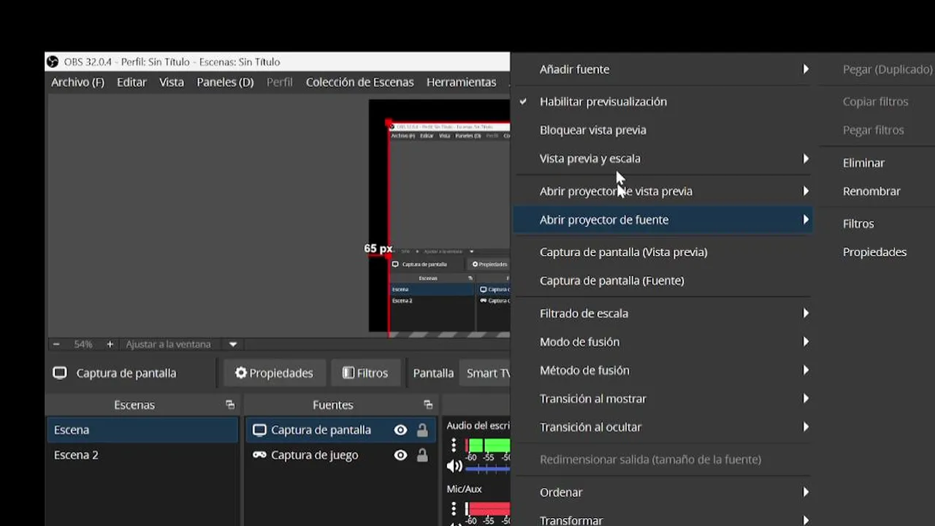Screen dimensions: 935x526
Task: Expand Vista previa y escala submenu
Action: pos(663,159)
